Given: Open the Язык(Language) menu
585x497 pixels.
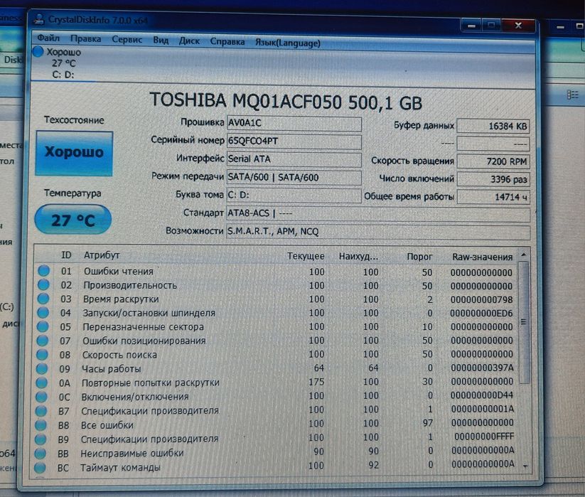Looking at the screenshot, I should pos(288,43).
